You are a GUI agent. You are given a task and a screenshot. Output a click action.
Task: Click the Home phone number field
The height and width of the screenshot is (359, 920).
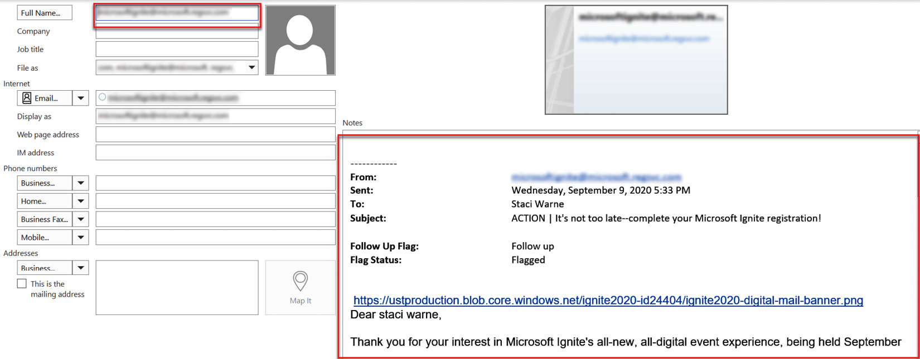(x=215, y=201)
